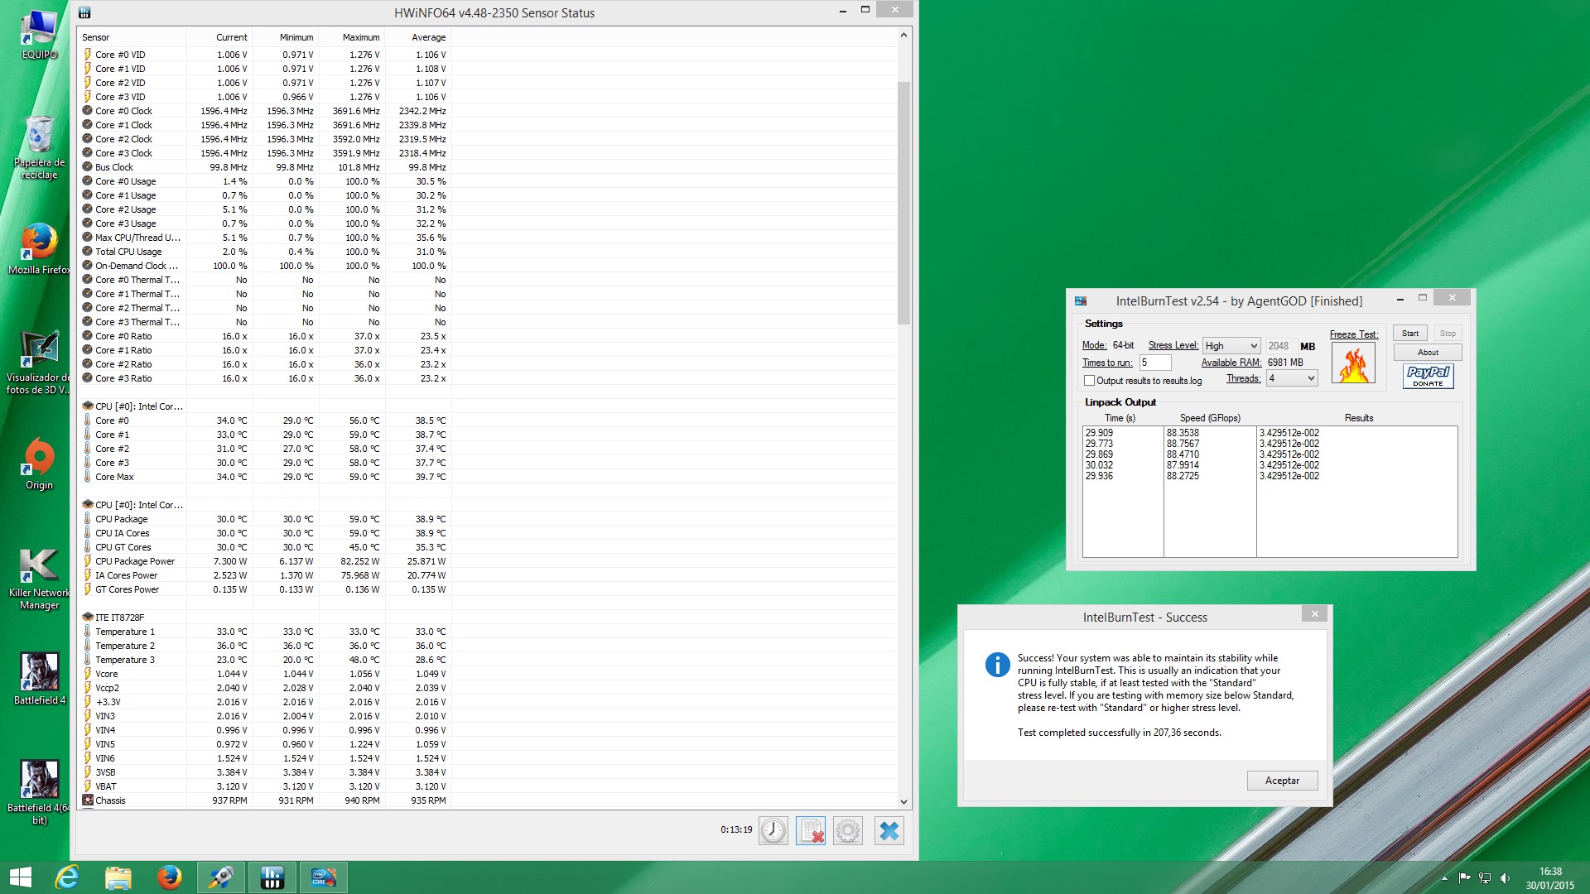Click the Maximum column header
Image resolution: width=1590 pixels, height=894 pixels.
point(361,37)
